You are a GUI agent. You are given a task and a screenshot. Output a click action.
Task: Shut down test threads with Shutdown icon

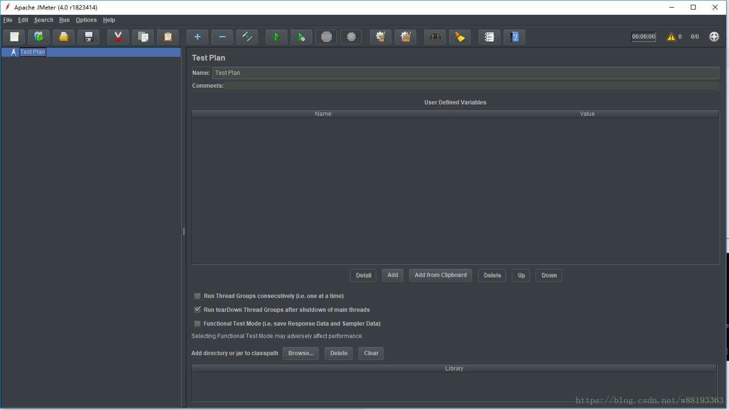click(x=351, y=37)
